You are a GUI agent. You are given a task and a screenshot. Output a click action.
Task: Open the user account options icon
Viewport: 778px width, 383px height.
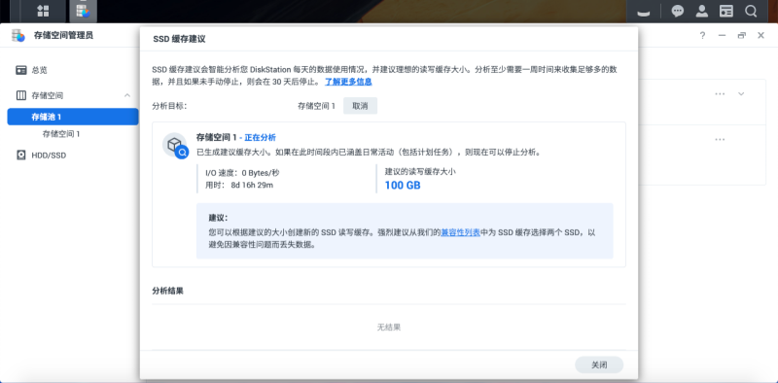(x=701, y=11)
